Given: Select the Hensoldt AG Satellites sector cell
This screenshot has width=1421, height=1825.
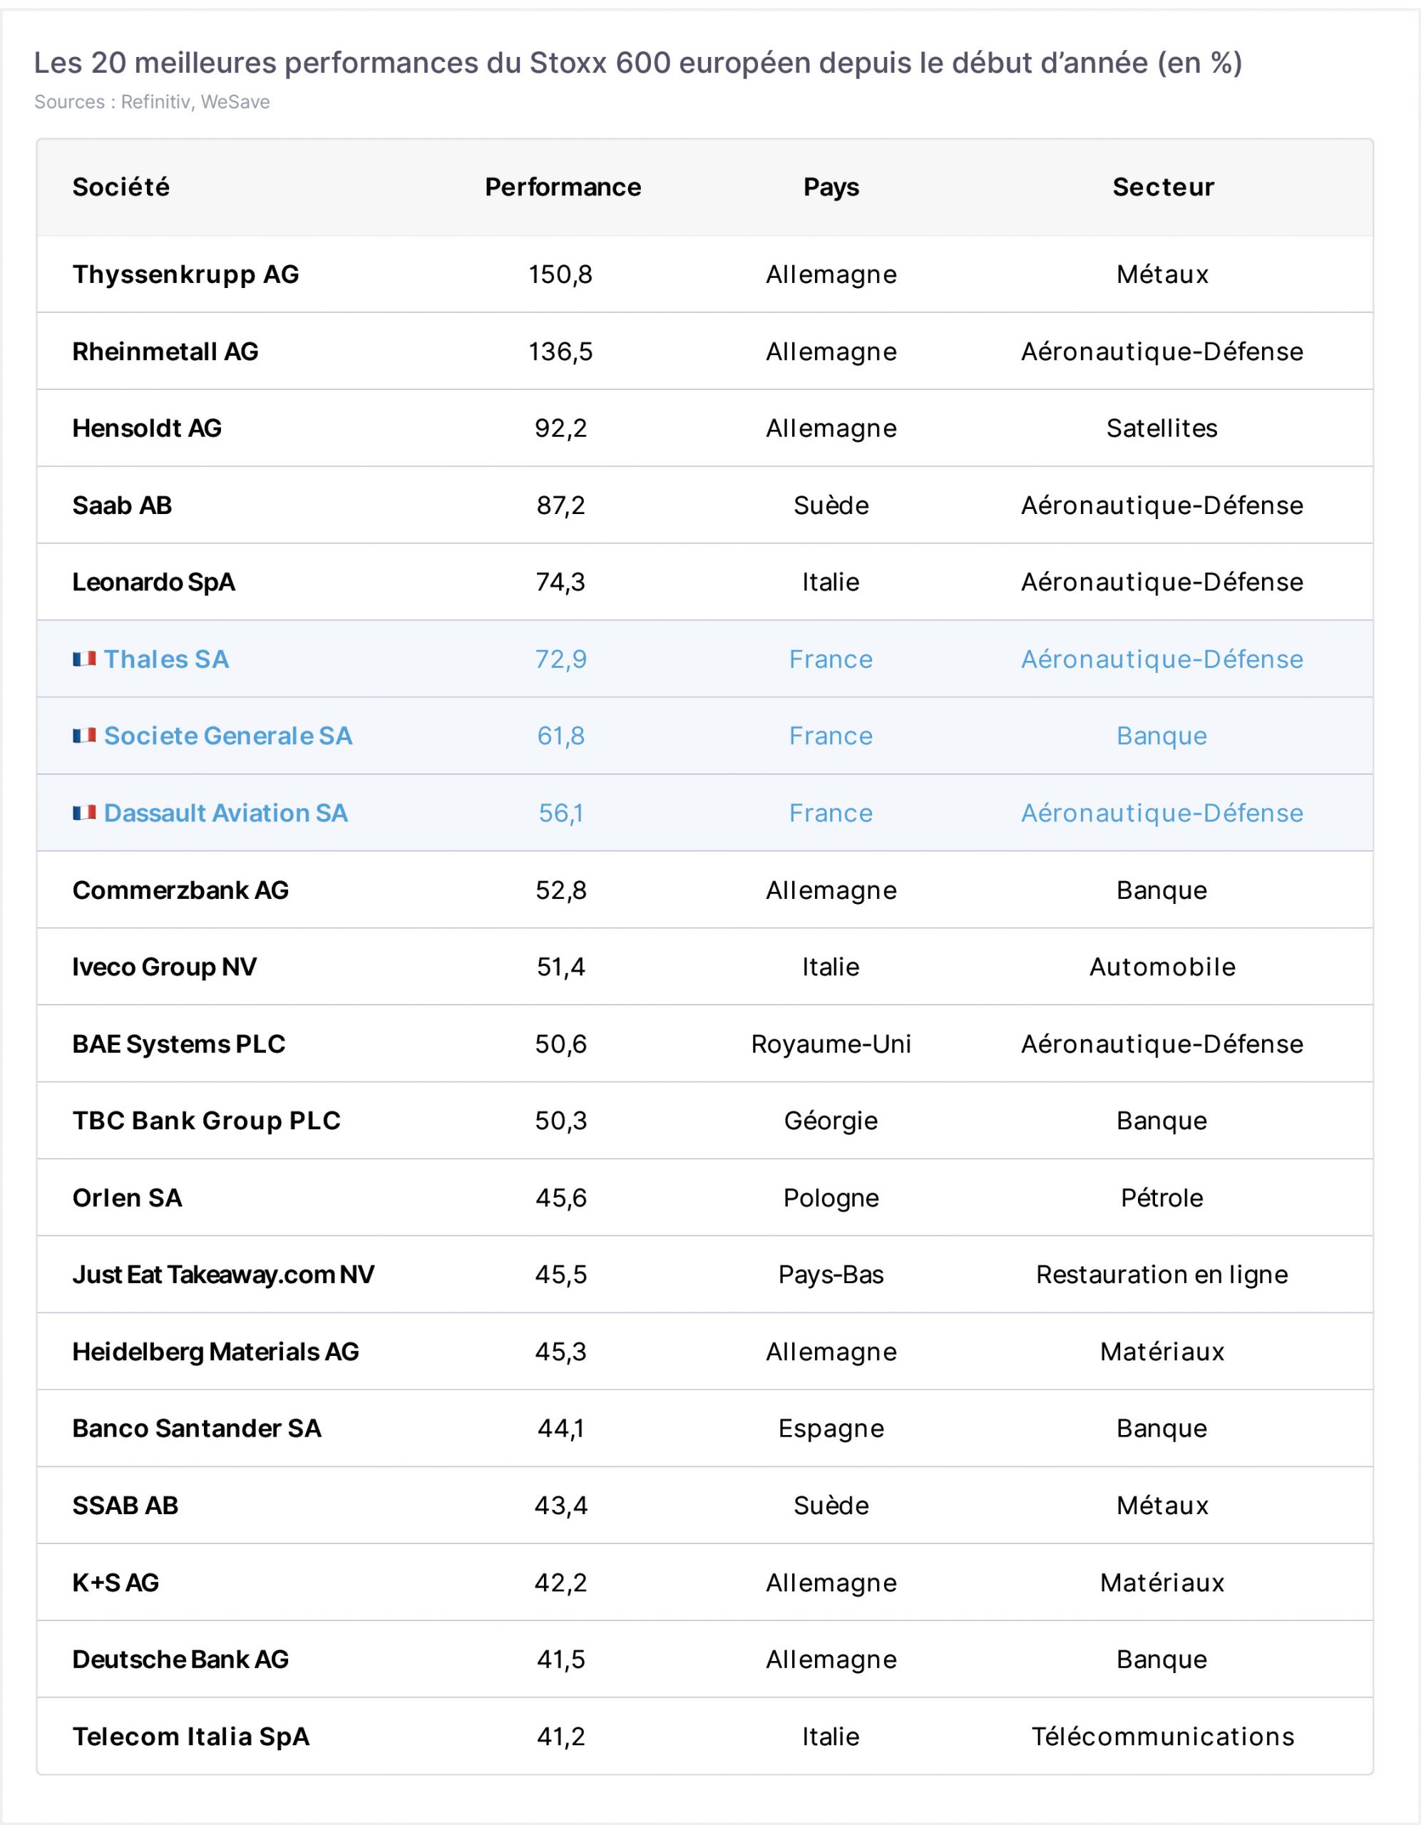Looking at the screenshot, I should pyautogui.click(x=1162, y=428).
